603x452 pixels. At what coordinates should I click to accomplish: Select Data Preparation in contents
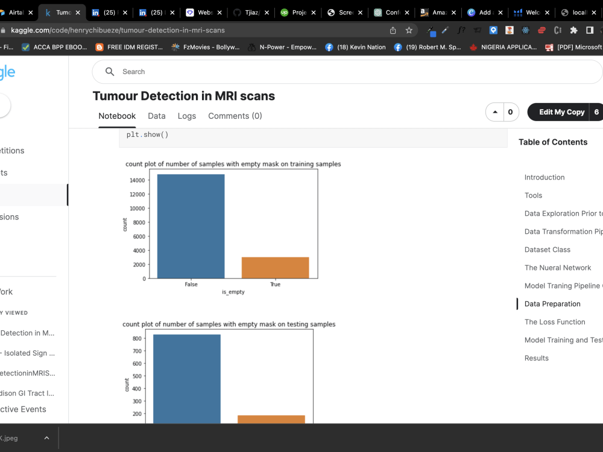click(x=552, y=304)
